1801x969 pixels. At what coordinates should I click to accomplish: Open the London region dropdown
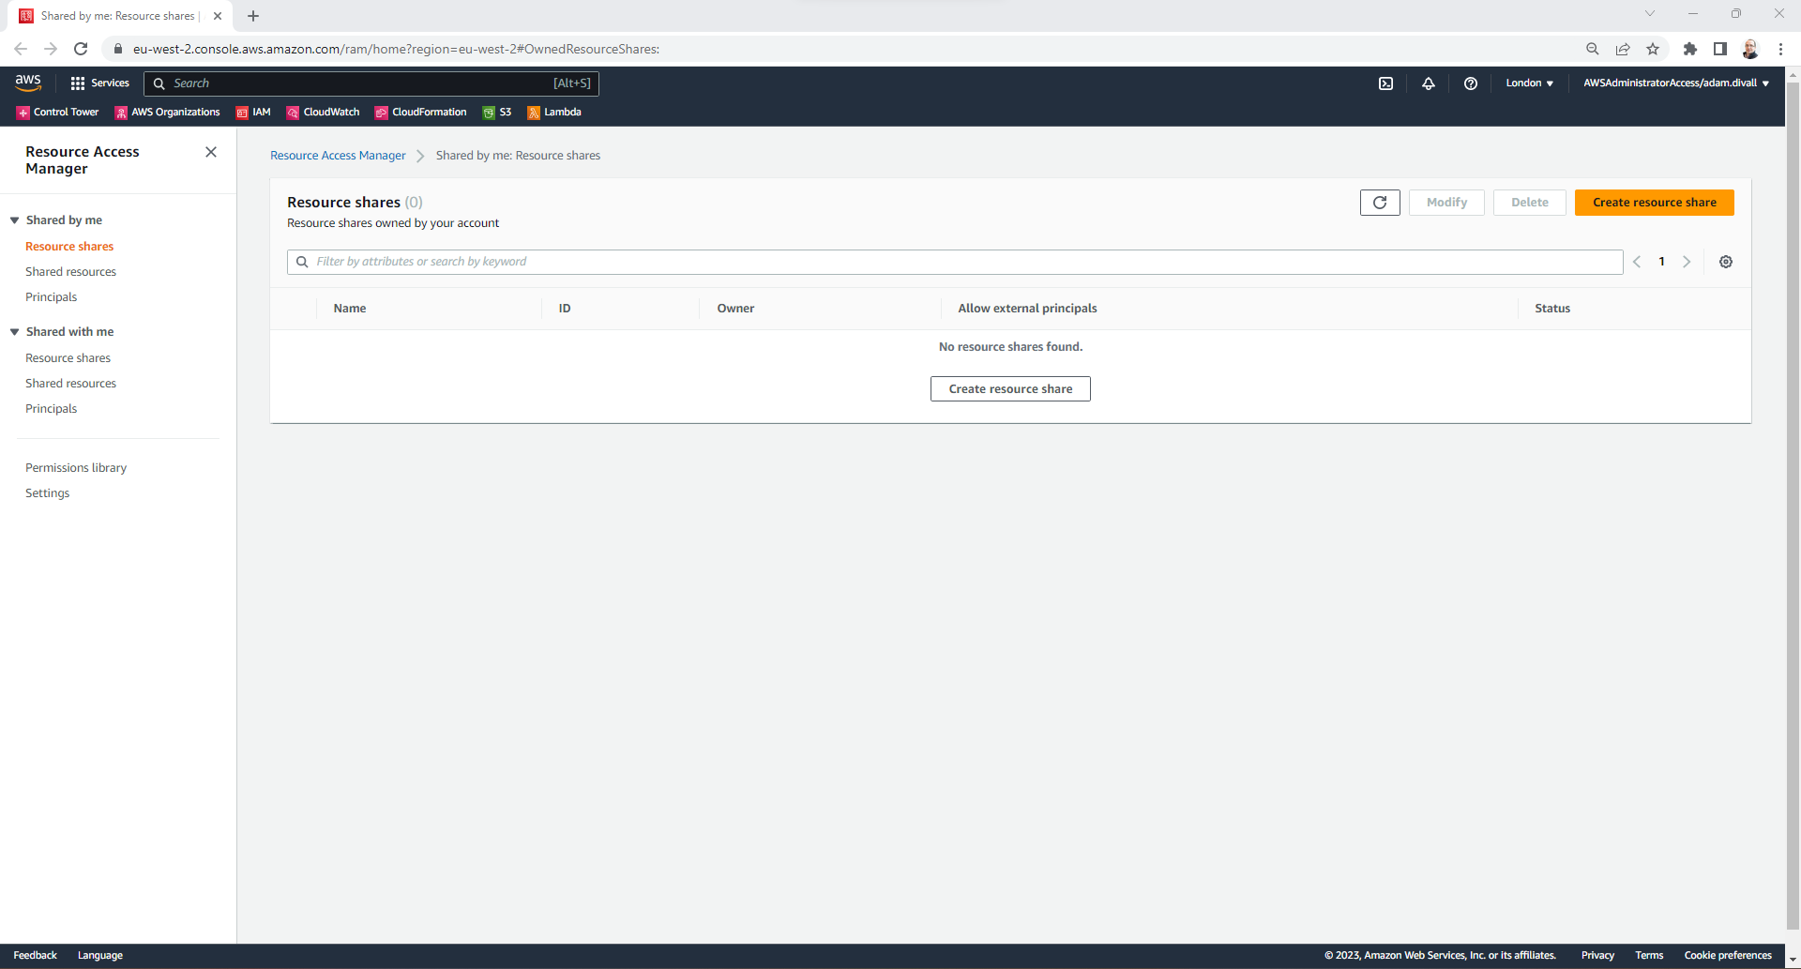(1529, 83)
